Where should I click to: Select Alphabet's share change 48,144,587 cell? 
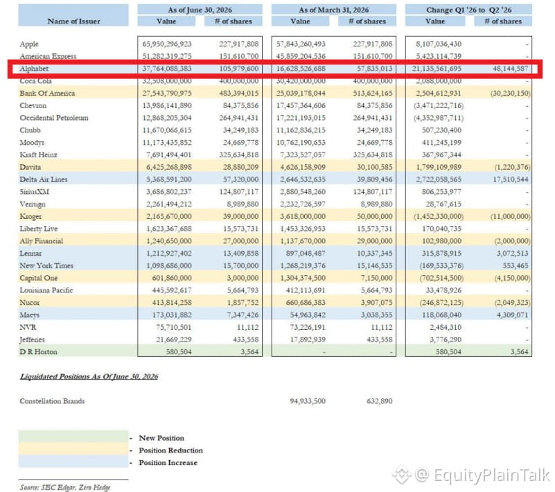(x=510, y=69)
